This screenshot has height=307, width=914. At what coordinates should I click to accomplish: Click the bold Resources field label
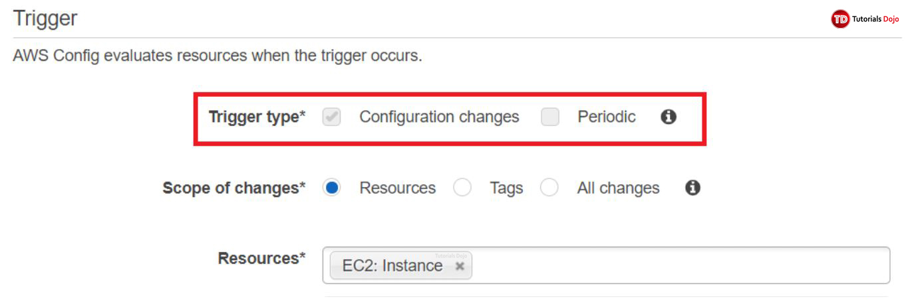point(261,258)
